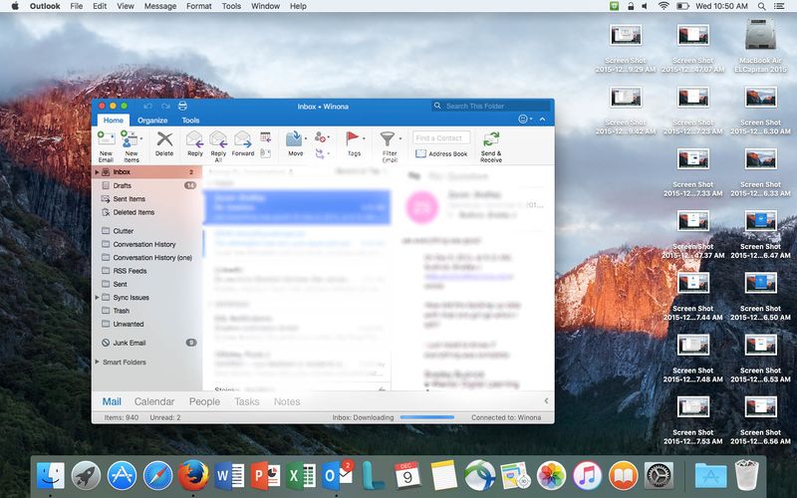Click the Search This Folder field
Viewport: 797px width, 498px height.
pyautogui.click(x=495, y=106)
